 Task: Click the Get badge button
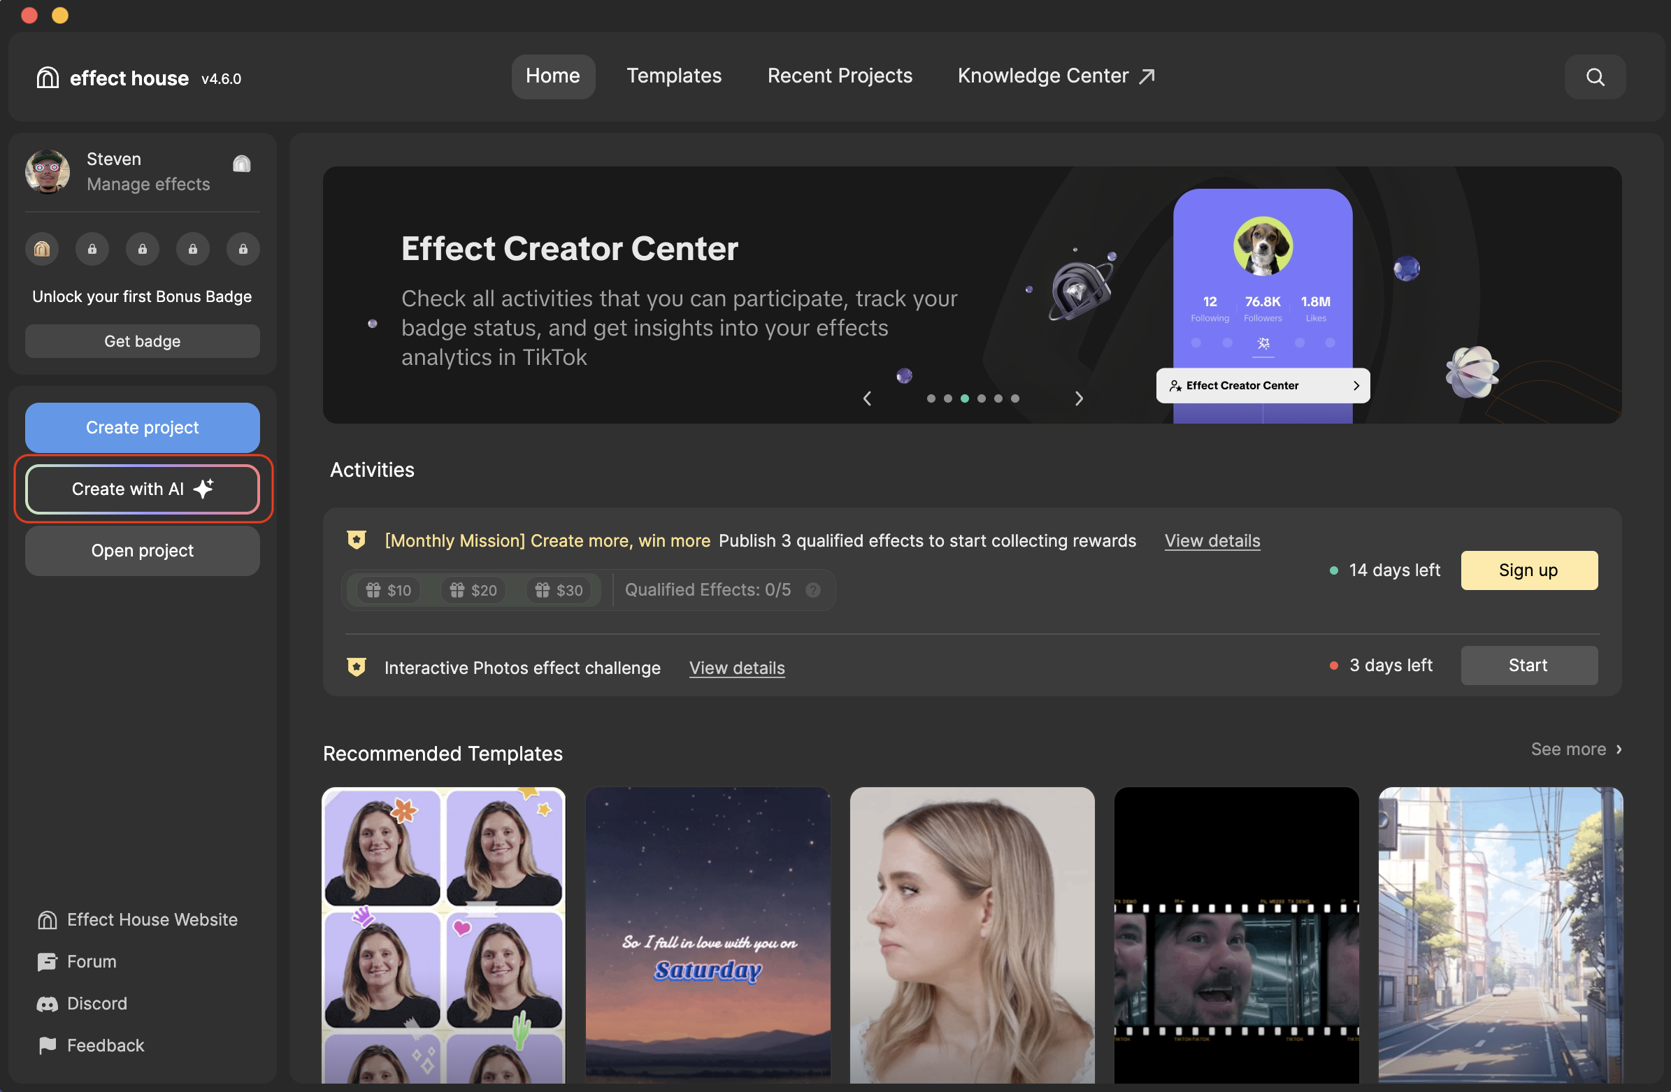coord(143,340)
